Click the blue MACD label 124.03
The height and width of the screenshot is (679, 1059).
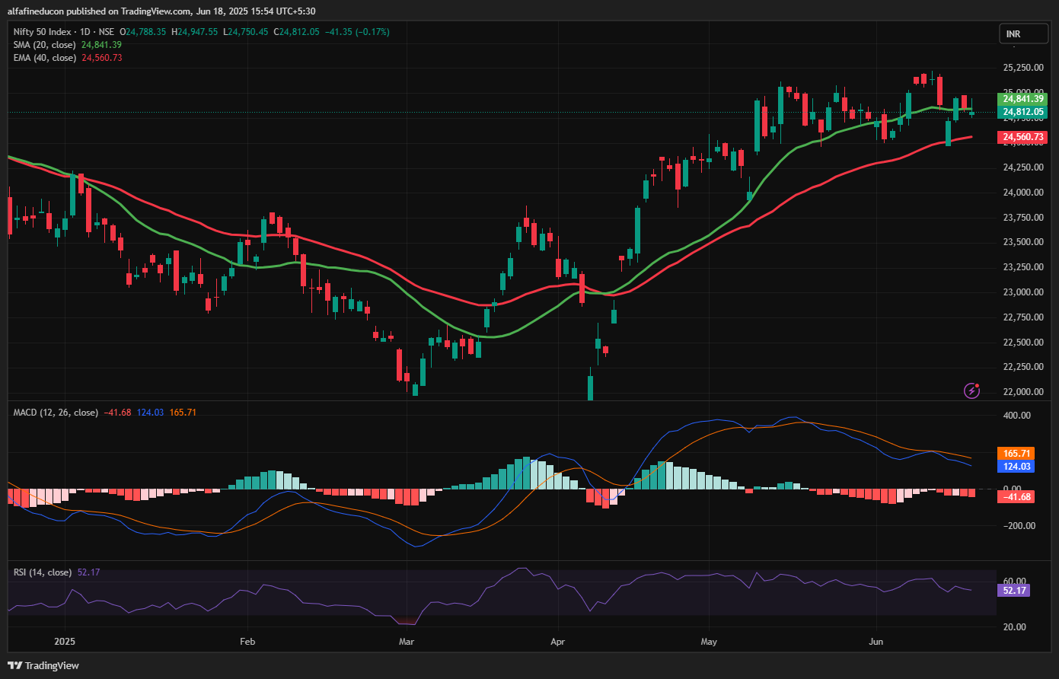[x=1016, y=466]
